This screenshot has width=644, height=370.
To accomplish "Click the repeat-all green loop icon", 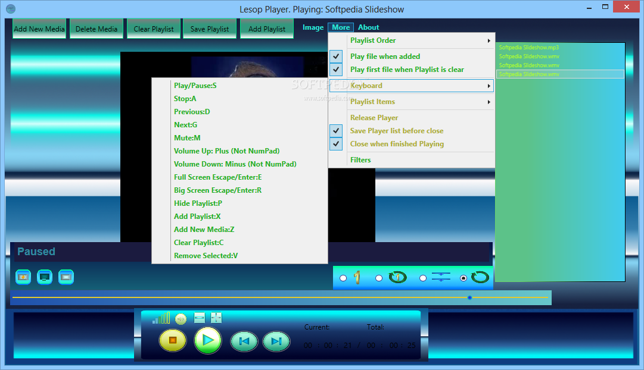I will click(480, 277).
